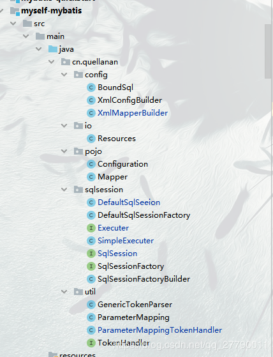This screenshot has height=357, width=273.
Task: Select the cn.quellanan package label
Action: pos(95,62)
